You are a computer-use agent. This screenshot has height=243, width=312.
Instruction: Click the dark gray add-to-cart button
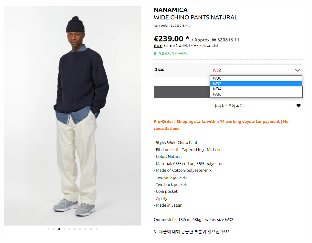182,92
